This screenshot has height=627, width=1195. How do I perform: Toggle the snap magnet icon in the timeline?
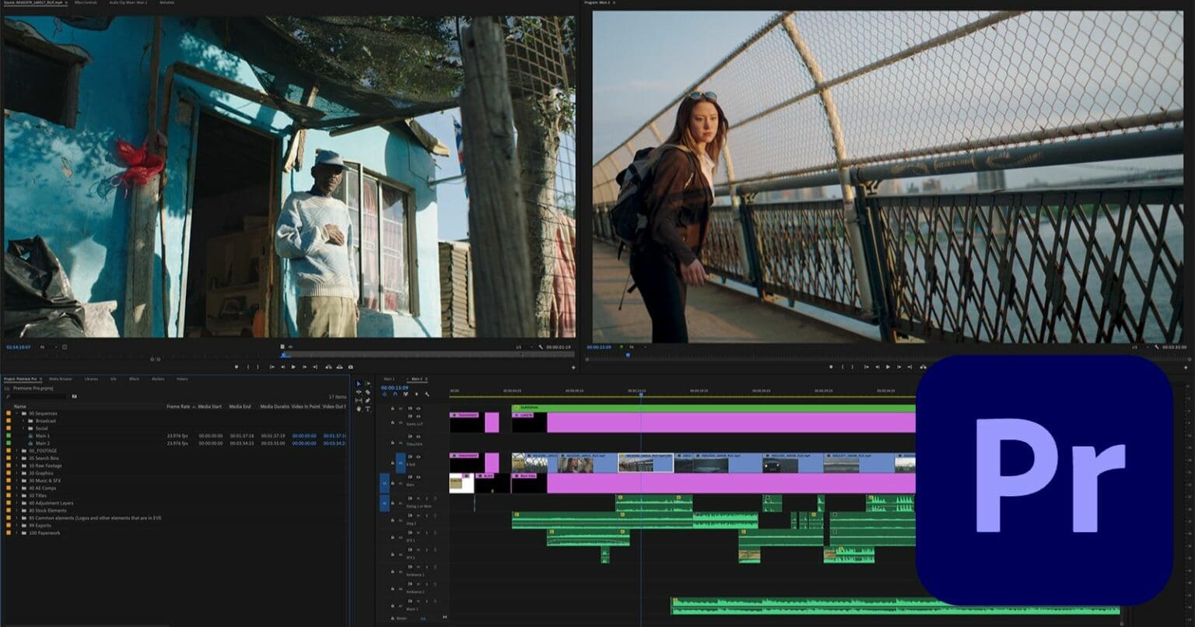[x=395, y=394]
